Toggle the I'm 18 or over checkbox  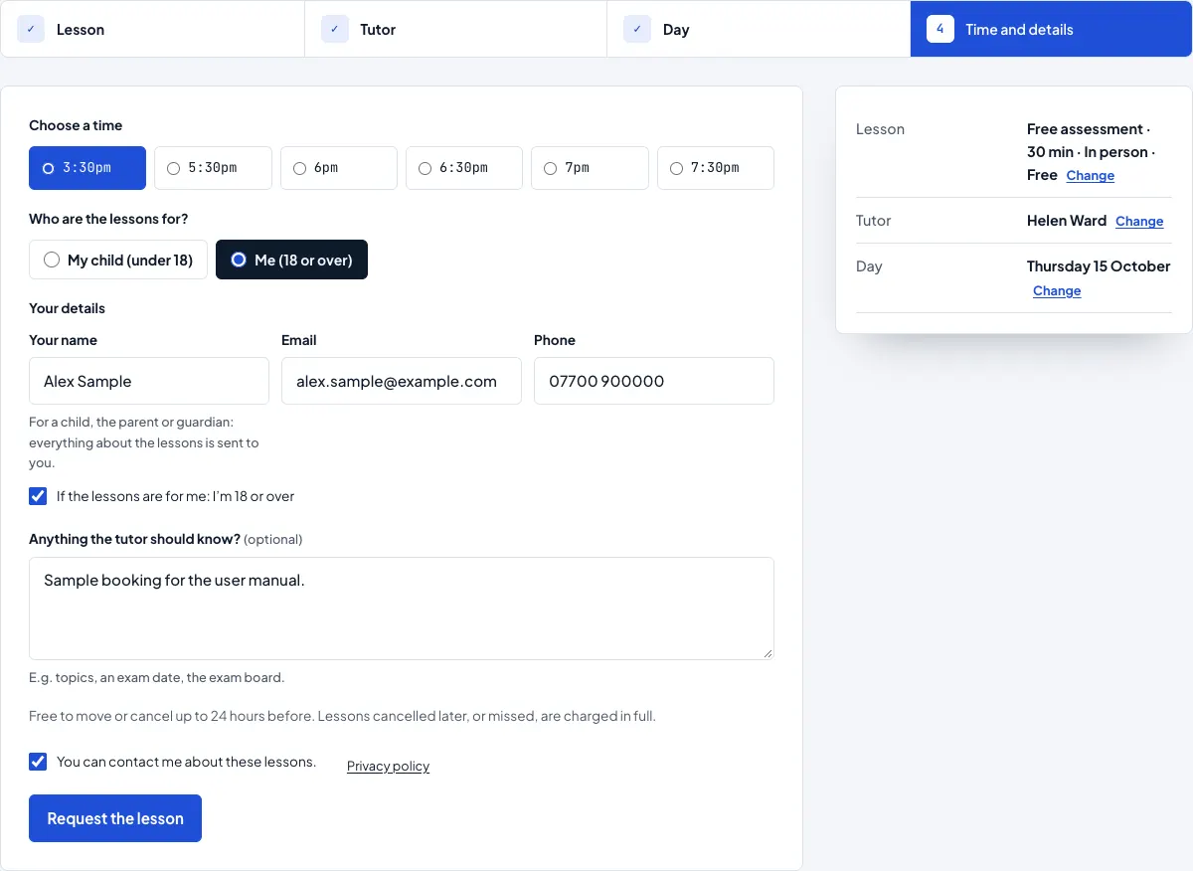38,496
